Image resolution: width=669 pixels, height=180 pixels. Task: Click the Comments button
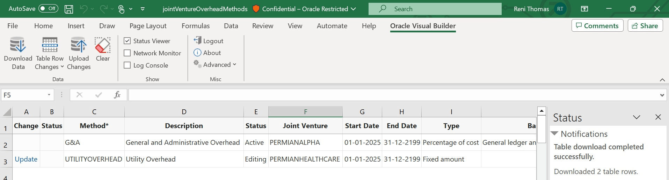[x=597, y=26]
